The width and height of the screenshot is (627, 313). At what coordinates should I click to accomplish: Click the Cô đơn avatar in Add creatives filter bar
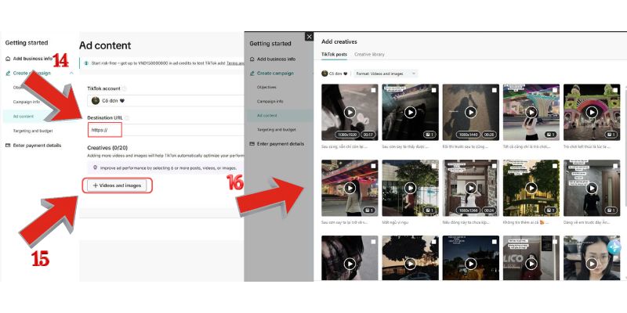point(324,74)
